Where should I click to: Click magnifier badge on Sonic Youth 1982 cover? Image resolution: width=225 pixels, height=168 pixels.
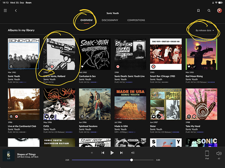tap(11, 67)
